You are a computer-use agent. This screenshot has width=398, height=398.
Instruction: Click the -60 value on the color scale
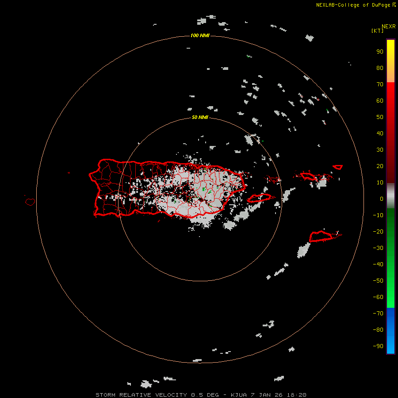point(378,297)
